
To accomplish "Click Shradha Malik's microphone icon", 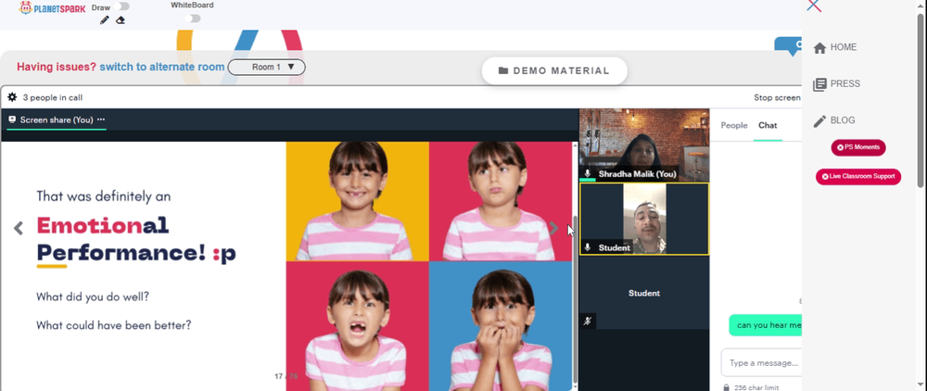I will click(x=587, y=173).
